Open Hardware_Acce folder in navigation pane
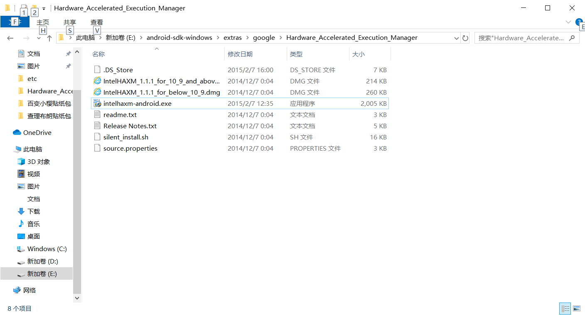Screen dimensions: 585x315 point(50,91)
